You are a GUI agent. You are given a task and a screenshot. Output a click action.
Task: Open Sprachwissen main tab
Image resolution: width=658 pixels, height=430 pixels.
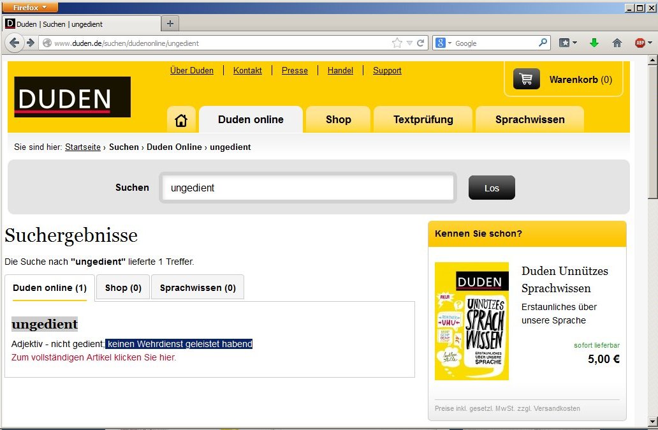(x=530, y=120)
